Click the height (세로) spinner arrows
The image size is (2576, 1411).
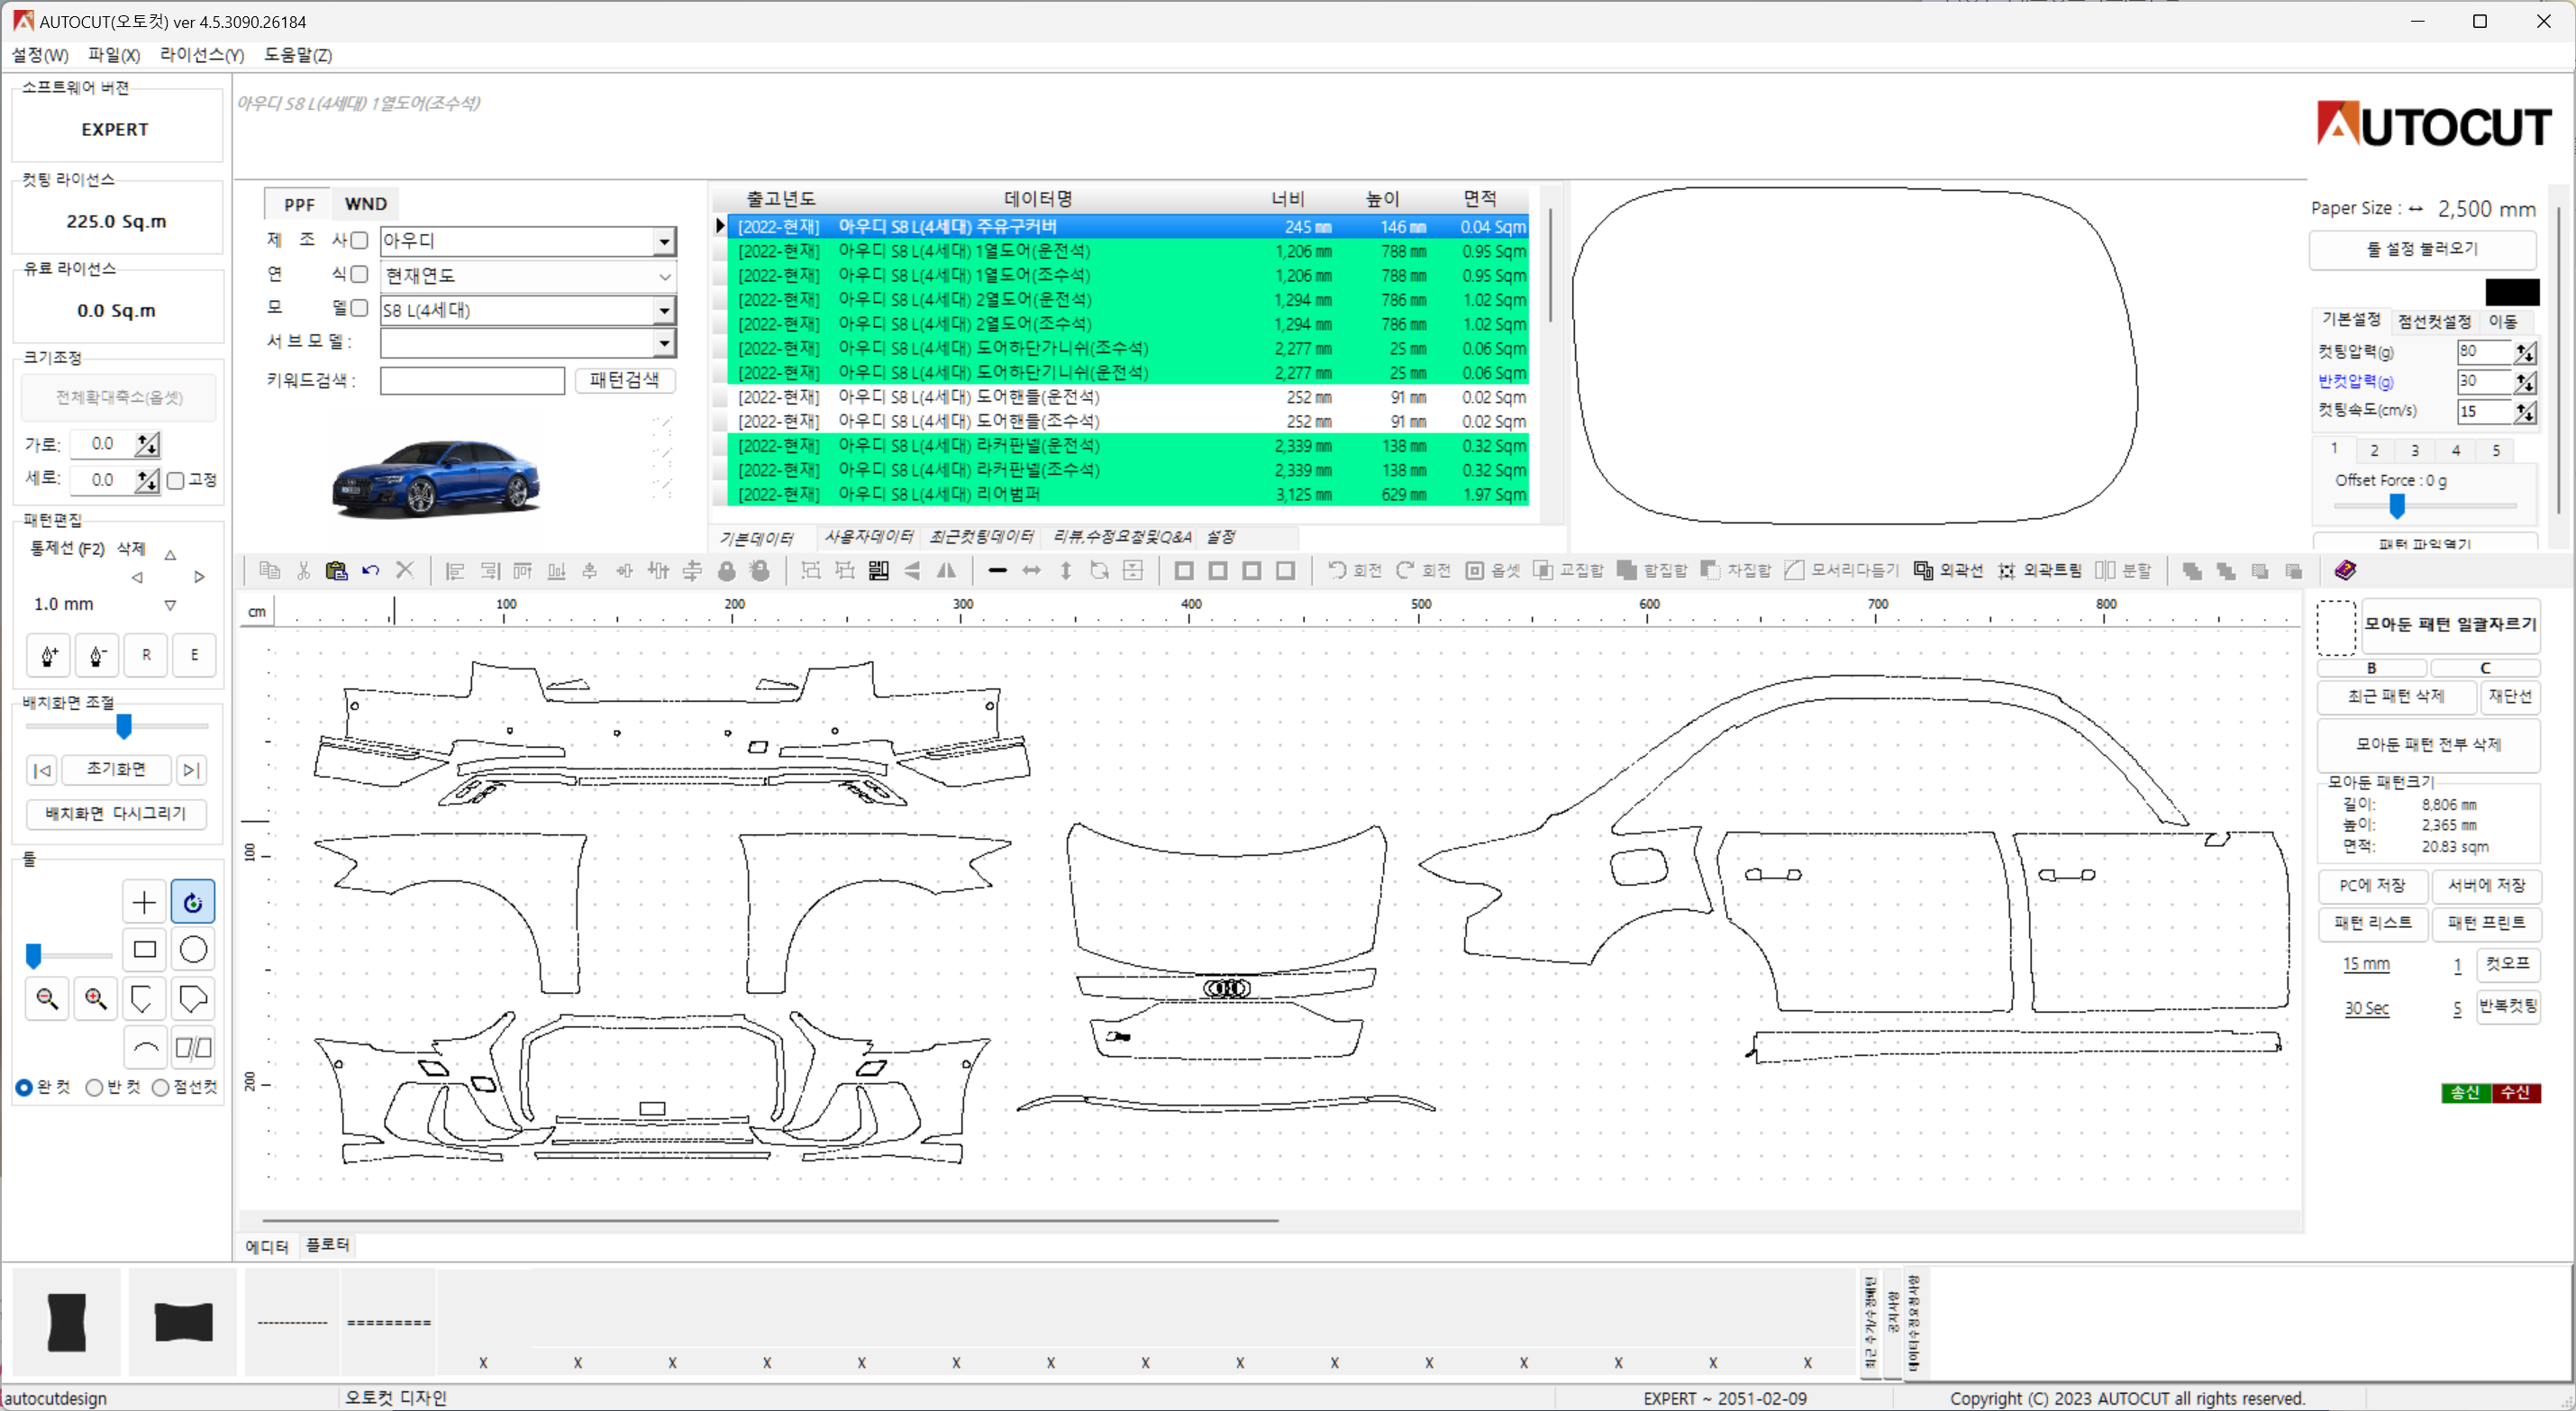point(147,480)
